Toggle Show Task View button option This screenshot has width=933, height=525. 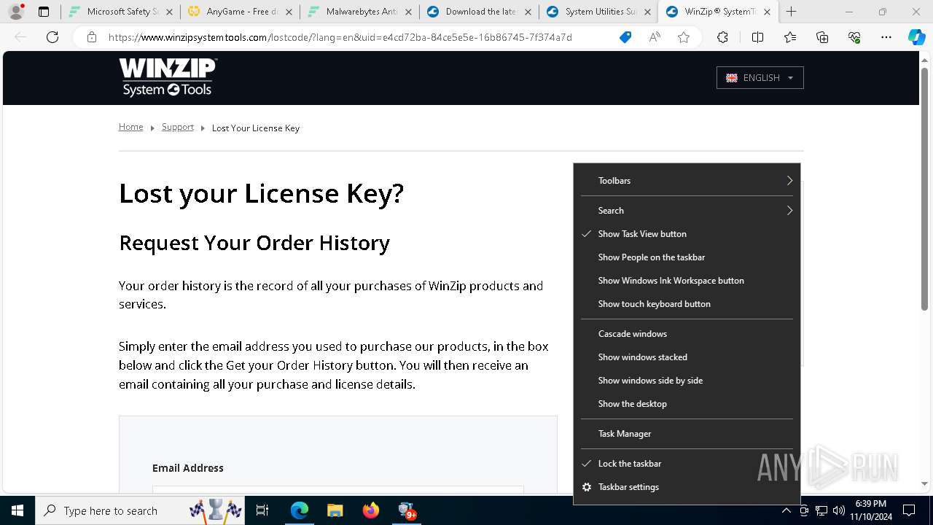[x=687, y=234]
